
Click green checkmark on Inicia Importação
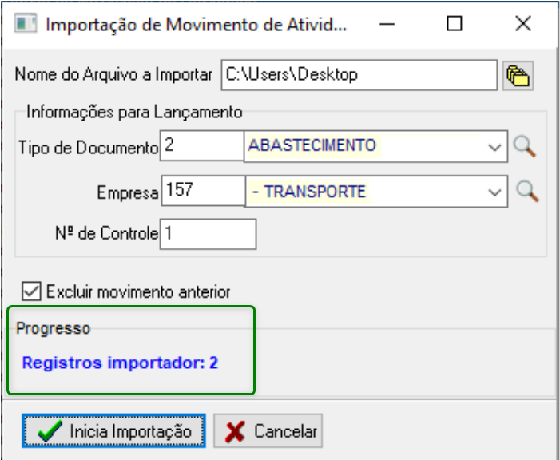[50, 432]
